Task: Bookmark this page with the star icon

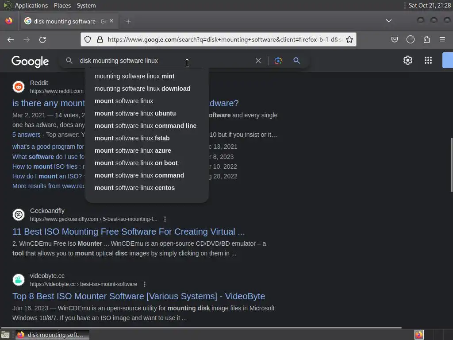Action: 349,39
